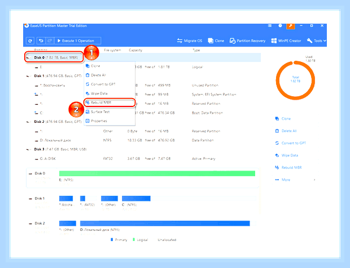Screen dimensions: 350x268
Task: Click the refresh disk icon in toolbar
Action: tap(30, 41)
